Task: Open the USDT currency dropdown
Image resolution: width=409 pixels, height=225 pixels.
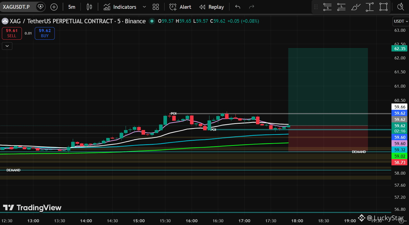Action: [401, 21]
